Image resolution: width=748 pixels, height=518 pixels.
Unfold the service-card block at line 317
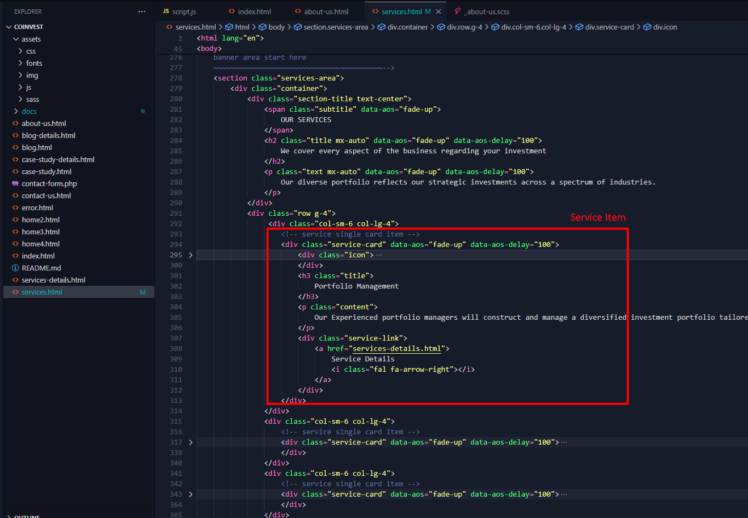click(x=191, y=442)
